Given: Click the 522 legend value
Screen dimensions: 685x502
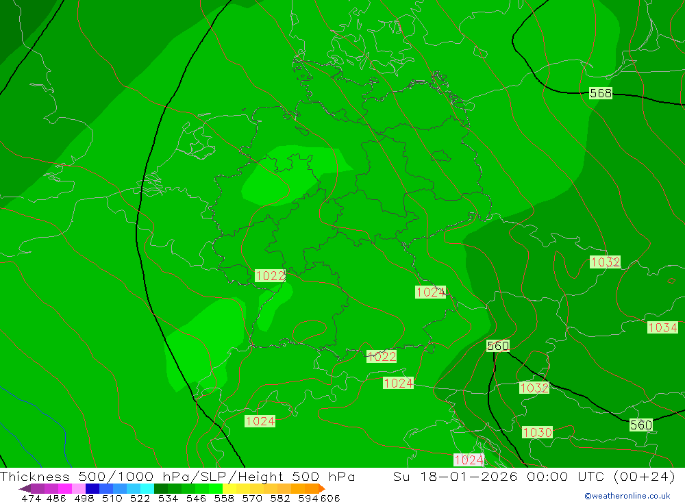Looking at the screenshot, I should 140,498.
